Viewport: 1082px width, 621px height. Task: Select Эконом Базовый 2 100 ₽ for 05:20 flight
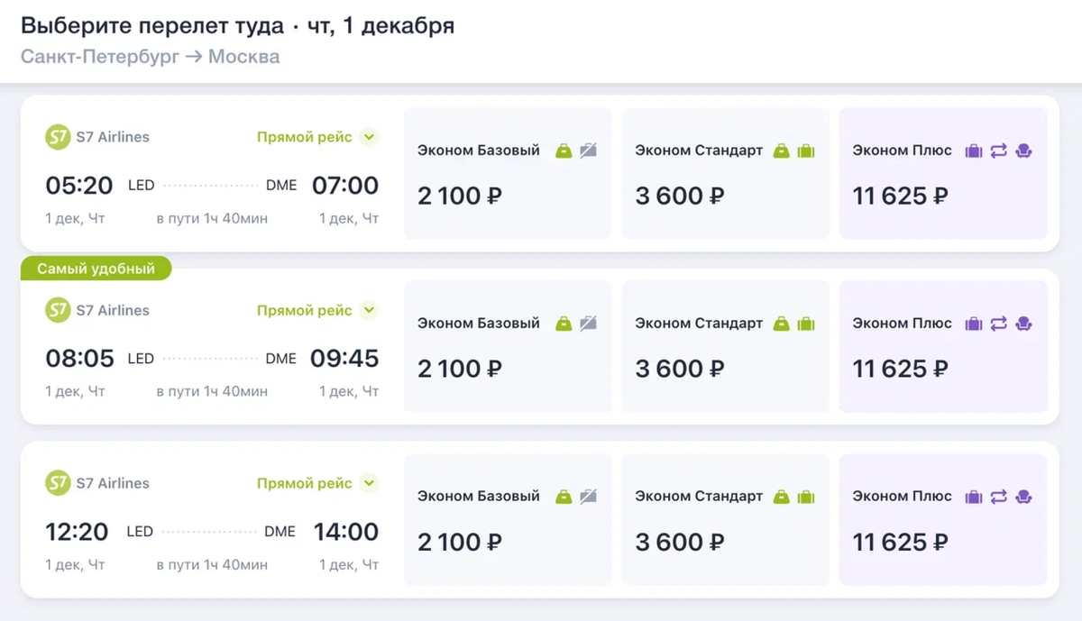[508, 175]
